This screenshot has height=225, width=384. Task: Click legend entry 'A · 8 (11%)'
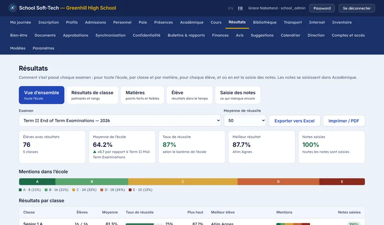click(x=30, y=190)
